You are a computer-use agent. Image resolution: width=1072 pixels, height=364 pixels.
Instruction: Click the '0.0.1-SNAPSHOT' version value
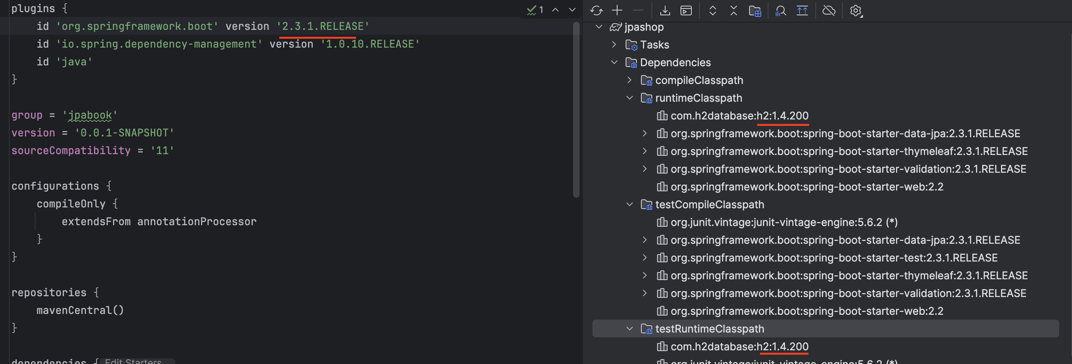coord(124,133)
